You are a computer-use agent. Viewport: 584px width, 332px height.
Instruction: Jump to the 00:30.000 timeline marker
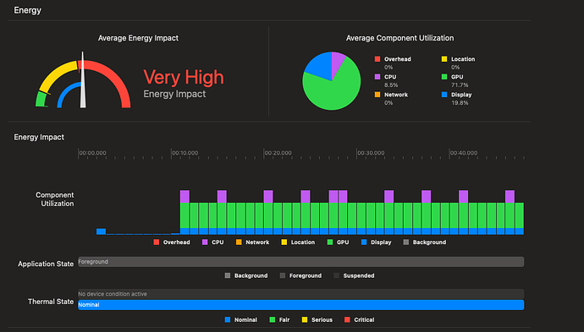371,153
